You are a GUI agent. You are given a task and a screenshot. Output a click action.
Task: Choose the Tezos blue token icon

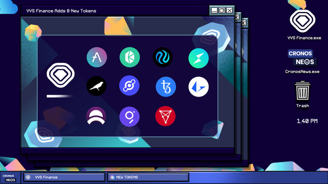(x=166, y=87)
